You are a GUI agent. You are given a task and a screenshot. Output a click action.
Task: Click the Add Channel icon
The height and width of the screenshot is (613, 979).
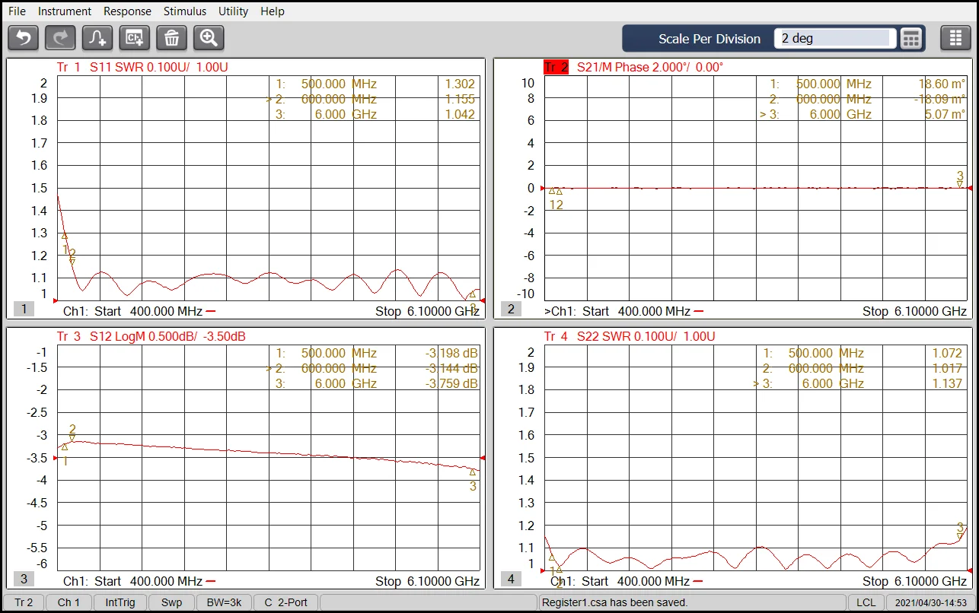click(x=134, y=37)
